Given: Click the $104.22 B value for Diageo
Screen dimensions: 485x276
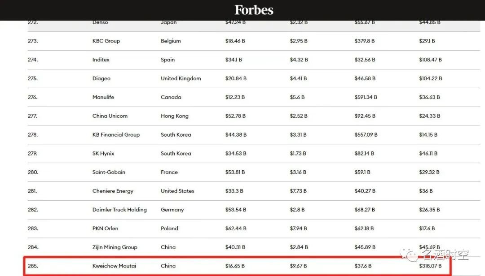Looking at the screenshot, I should pyautogui.click(x=431, y=78).
